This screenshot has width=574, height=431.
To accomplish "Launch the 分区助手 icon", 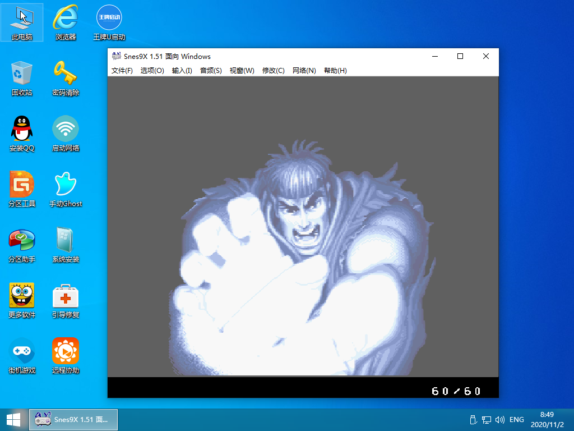I will (x=22, y=245).
